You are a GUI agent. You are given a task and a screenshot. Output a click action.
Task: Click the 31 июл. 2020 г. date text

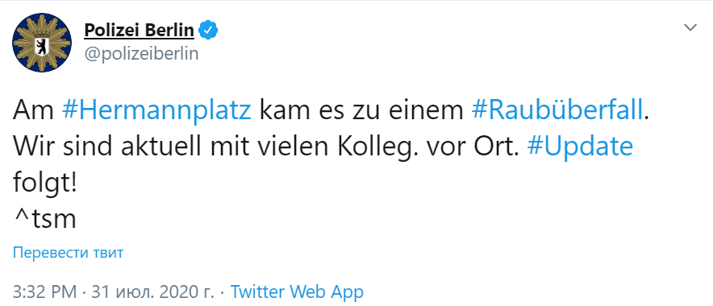tap(152, 292)
